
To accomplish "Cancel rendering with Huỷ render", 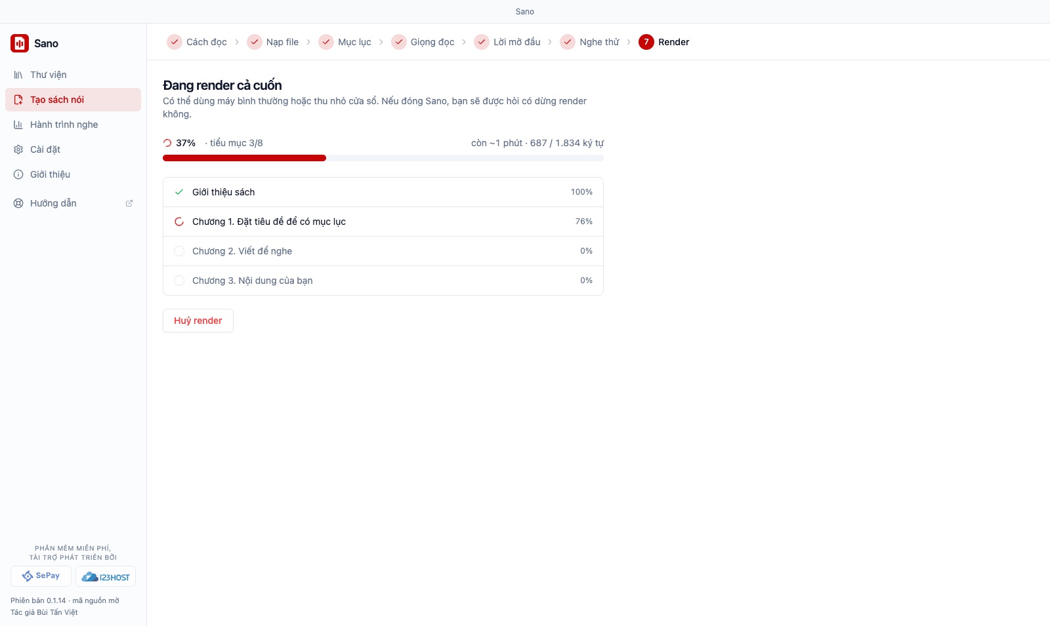I will click(198, 321).
